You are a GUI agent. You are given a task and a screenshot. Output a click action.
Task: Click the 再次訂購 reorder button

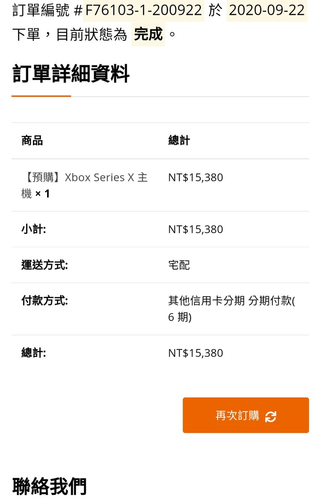[246, 415]
